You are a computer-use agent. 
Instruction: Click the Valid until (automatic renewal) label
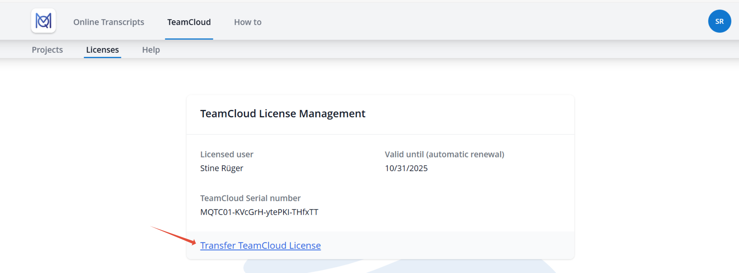445,154
